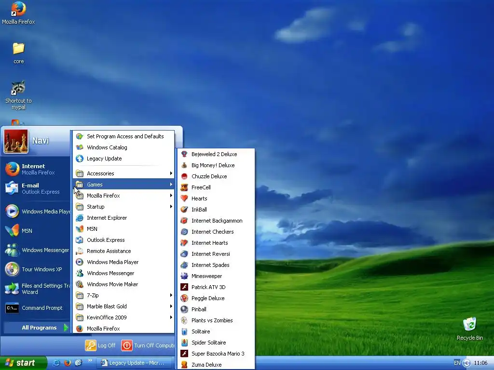
Task: Select Shortcut to mypal desktop icon
Action: point(18,95)
